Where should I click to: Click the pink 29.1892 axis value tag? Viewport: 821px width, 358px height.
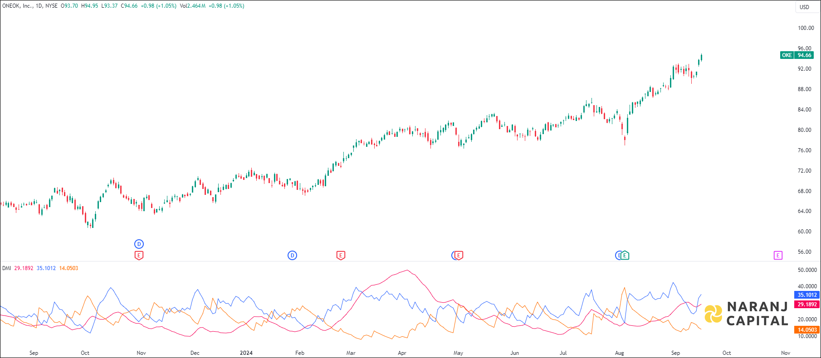[x=807, y=305]
